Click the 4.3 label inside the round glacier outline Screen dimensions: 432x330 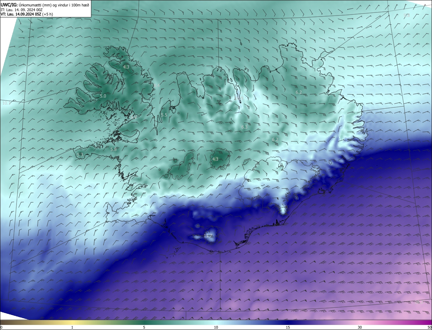click(215, 159)
